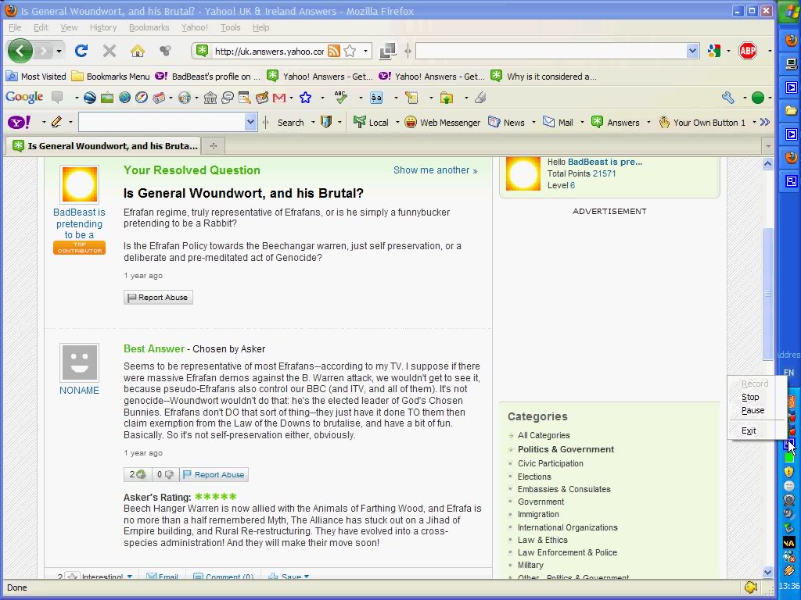This screenshot has width=801, height=600.
Task: Bookmark page with star icon in address bar
Action: coord(350,51)
